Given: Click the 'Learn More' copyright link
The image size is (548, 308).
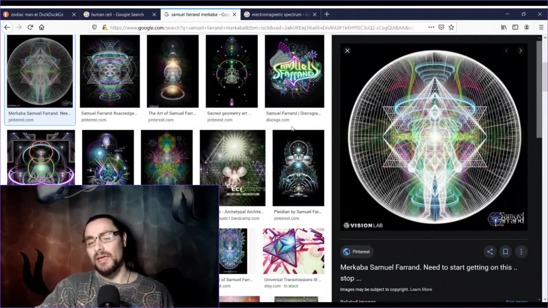Looking at the screenshot, I should 421,289.
